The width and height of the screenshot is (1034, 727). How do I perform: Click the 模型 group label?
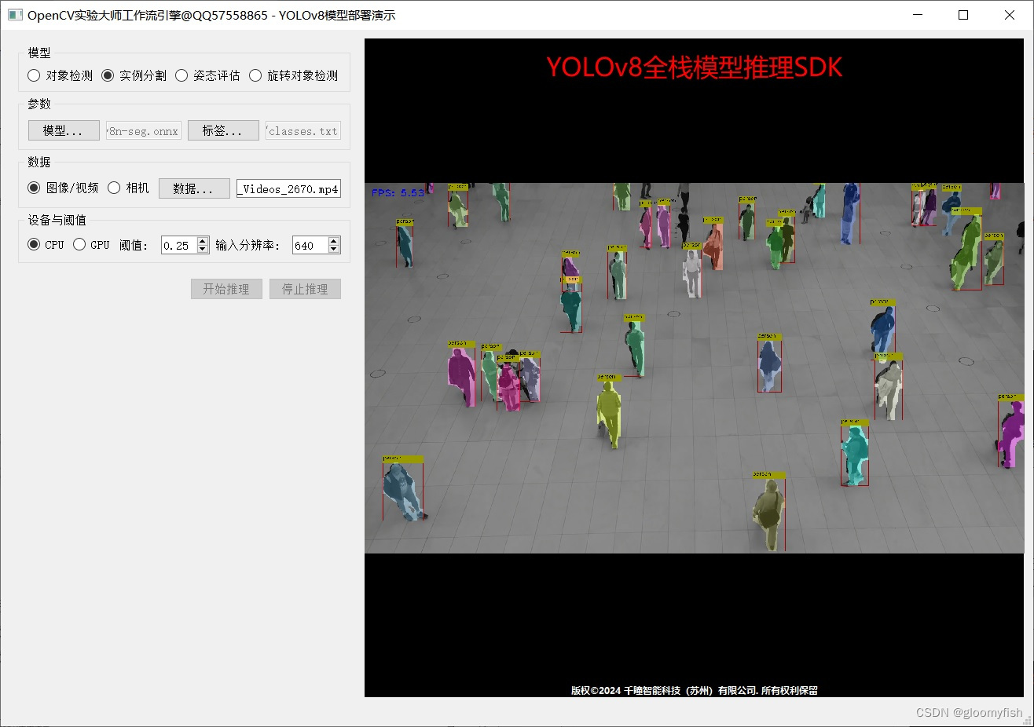(39, 53)
